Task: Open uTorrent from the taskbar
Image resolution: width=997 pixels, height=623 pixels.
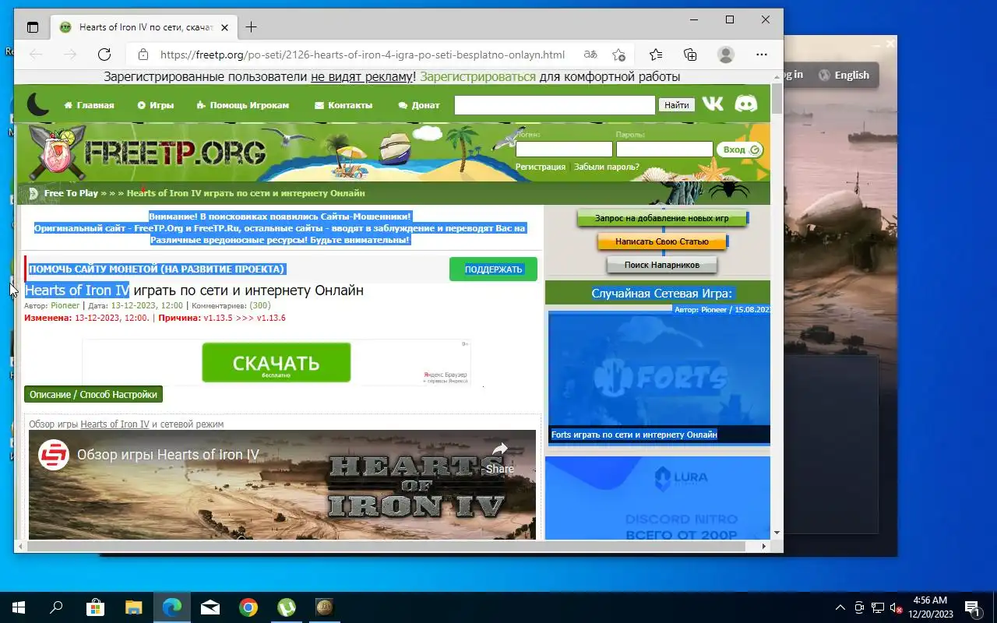Action: (287, 607)
